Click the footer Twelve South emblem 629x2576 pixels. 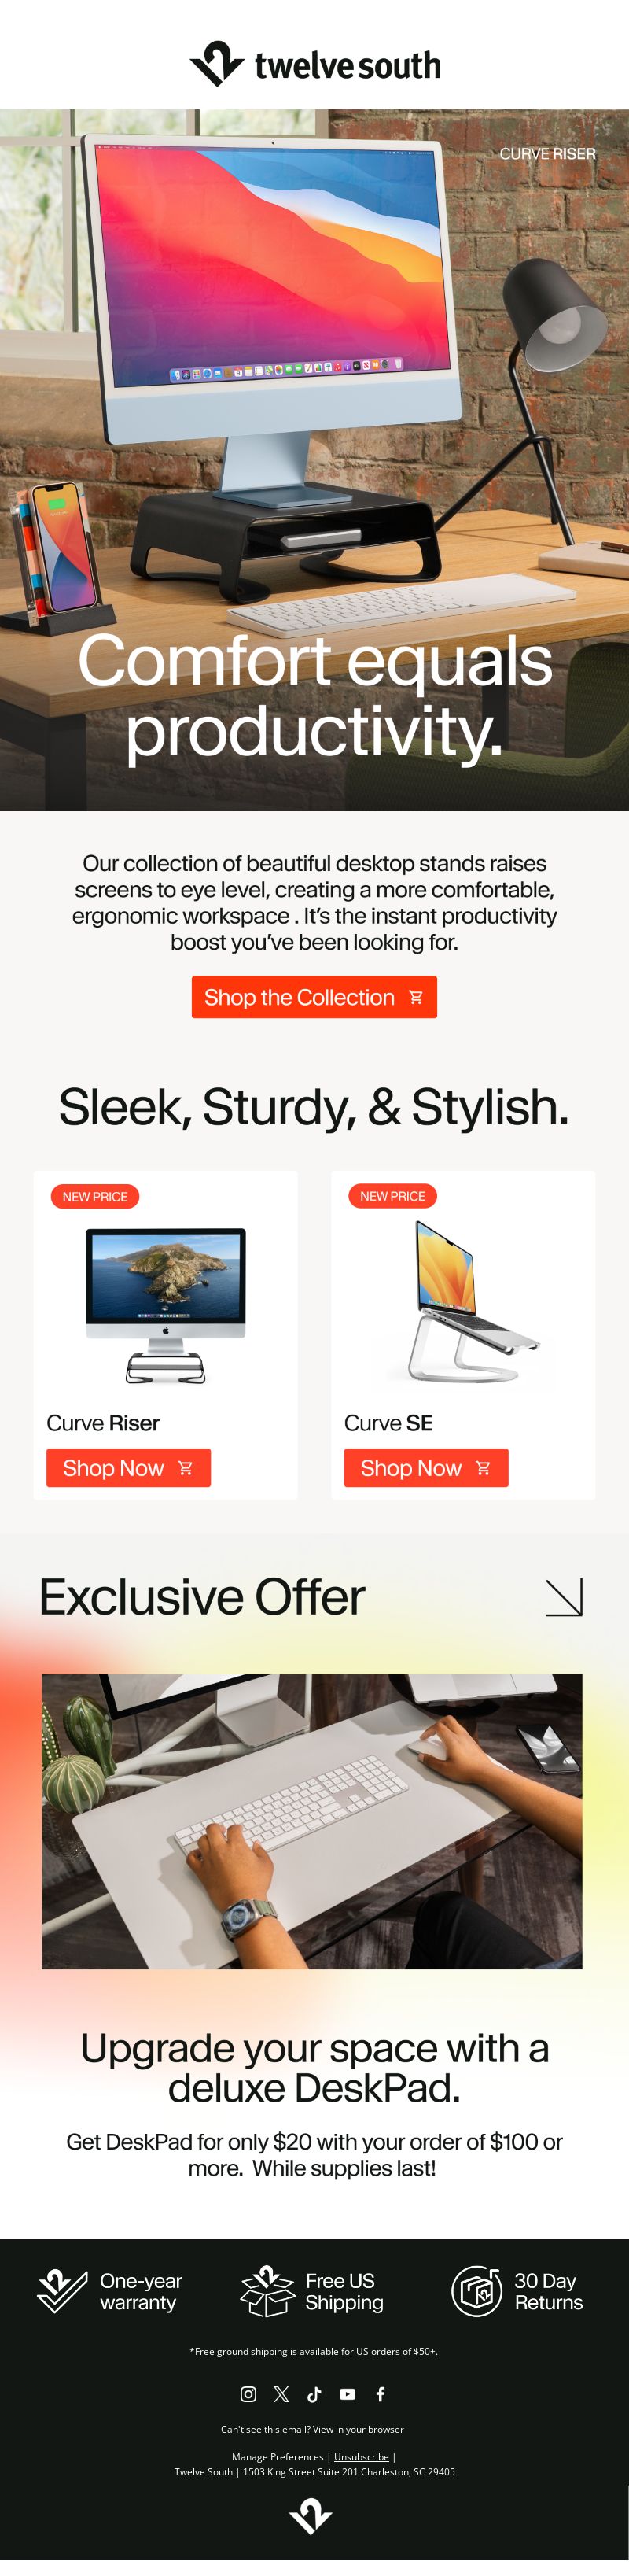[x=311, y=2516]
